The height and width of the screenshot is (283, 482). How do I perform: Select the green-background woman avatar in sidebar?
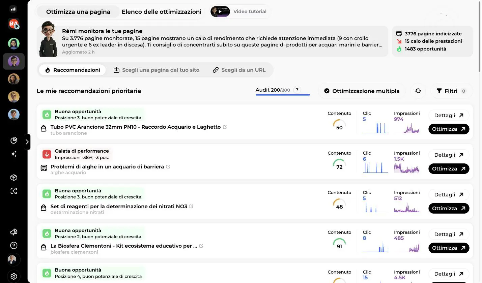point(13,43)
